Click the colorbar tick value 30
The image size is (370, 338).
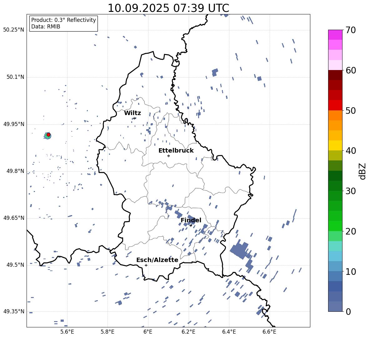point(351,191)
